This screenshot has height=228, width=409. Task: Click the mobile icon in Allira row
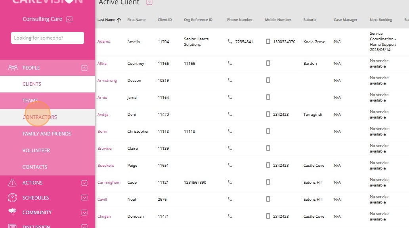(x=268, y=63)
